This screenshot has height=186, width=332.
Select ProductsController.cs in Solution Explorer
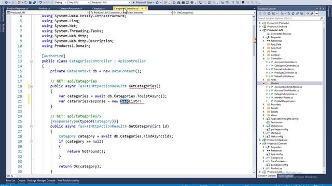[286, 73]
